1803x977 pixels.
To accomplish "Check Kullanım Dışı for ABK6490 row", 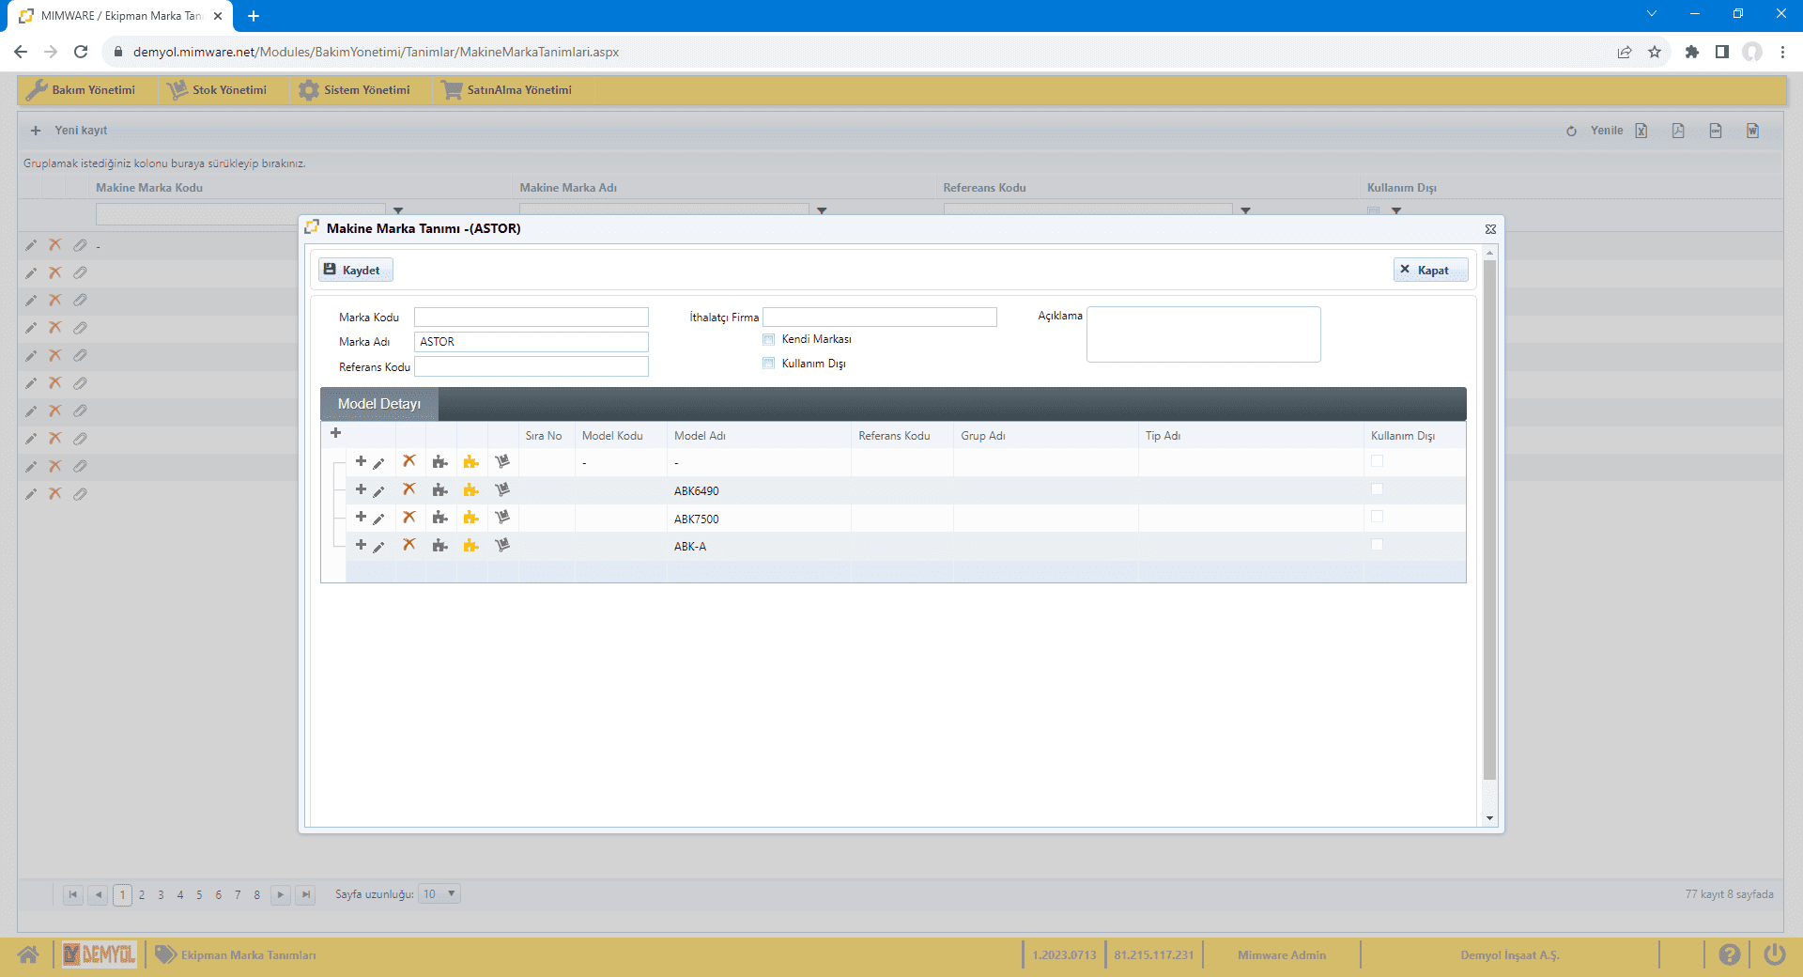I will click(1377, 489).
